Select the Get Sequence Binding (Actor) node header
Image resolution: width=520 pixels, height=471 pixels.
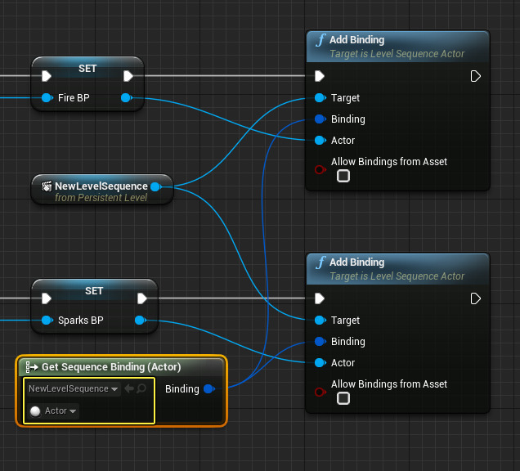(110, 366)
